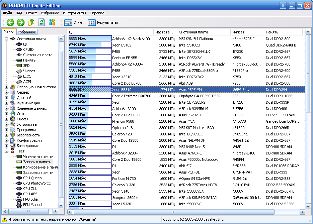313x224 pixels.
Task: Sort by the ЦП column header
Action: (110, 32)
